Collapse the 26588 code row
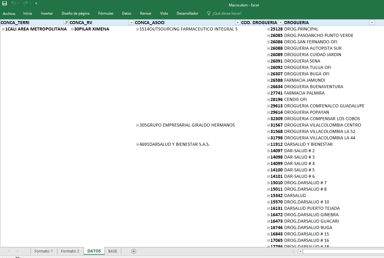Screen dimensions: 384x258 (268, 81)
